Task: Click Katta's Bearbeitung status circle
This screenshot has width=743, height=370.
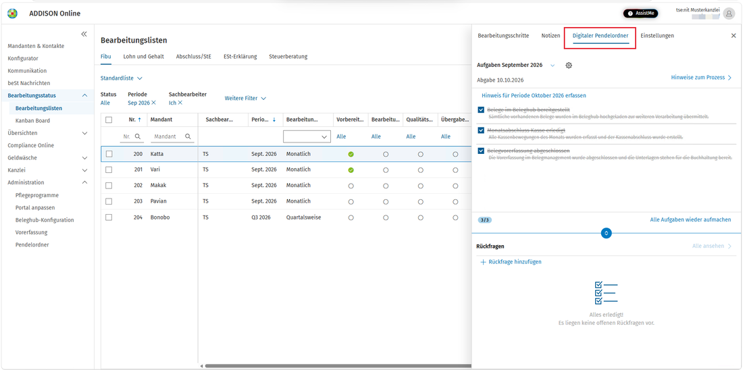Action: point(386,155)
